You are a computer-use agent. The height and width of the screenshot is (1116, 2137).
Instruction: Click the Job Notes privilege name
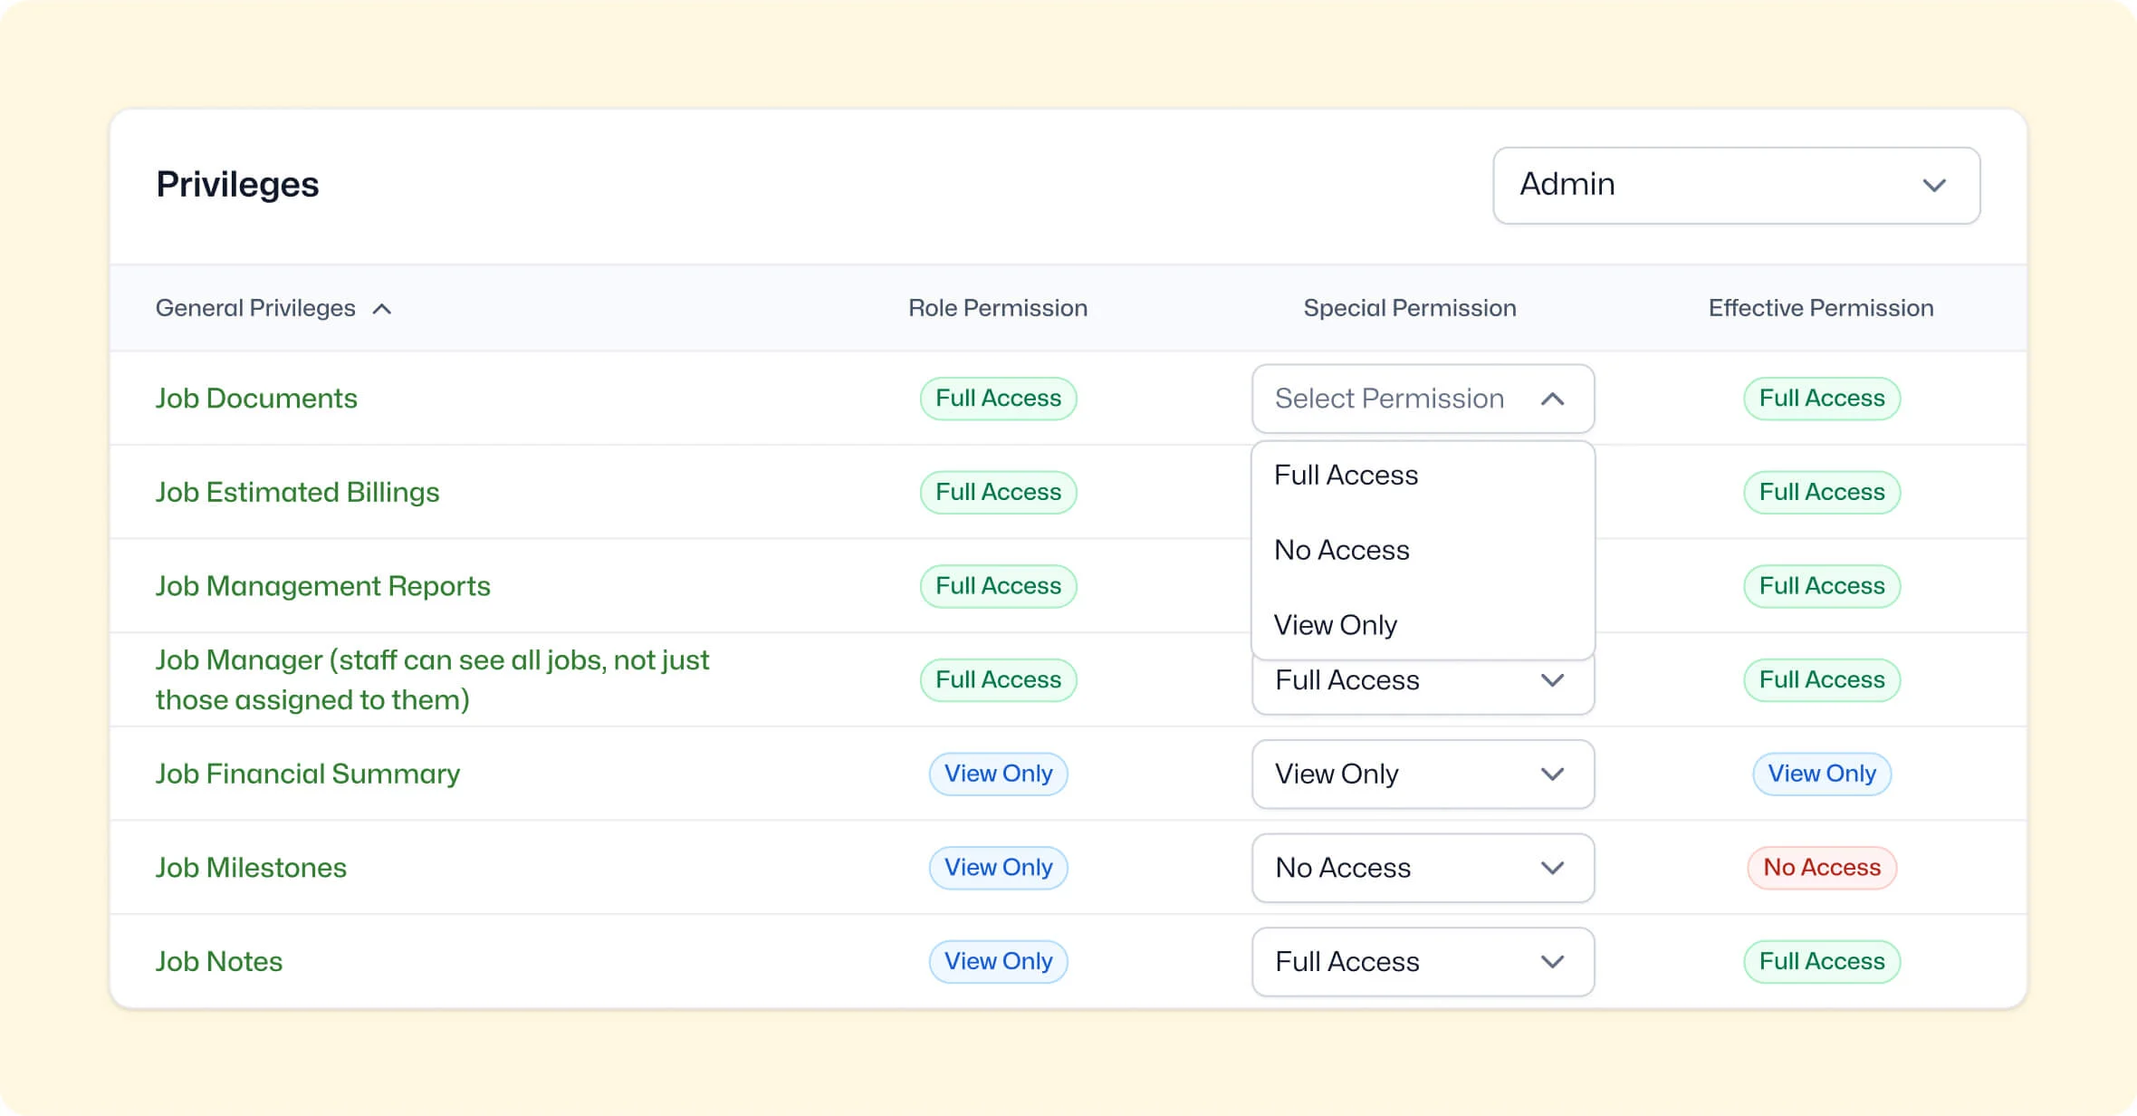pos(218,961)
